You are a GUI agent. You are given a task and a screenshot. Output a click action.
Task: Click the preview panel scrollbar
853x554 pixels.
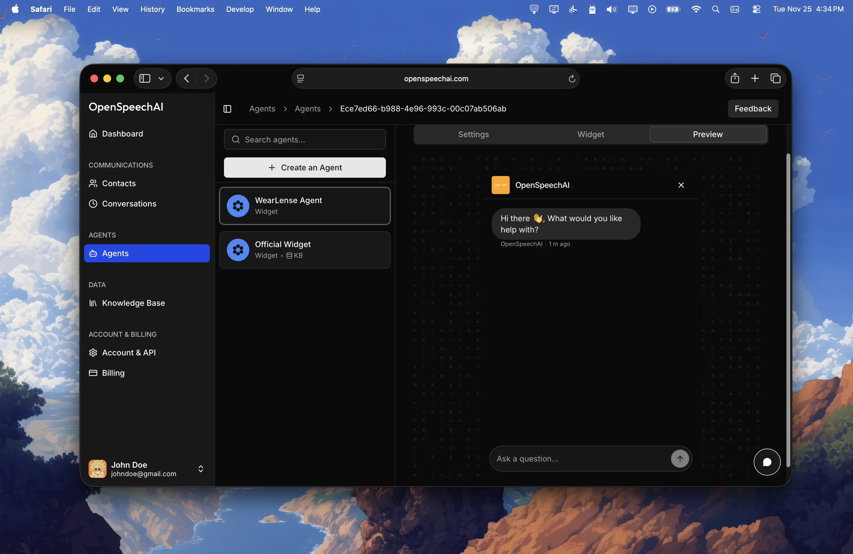(x=788, y=310)
